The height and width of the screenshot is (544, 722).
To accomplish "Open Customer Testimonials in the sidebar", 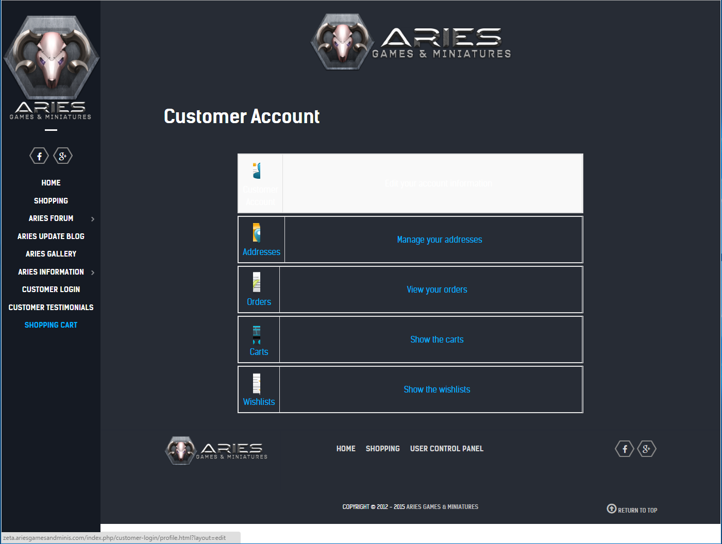I will [x=51, y=308].
